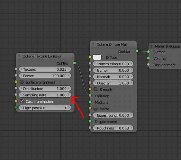Click the Edges rounding value field
Viewport: 181px width, 160px height.
click(x=113, y=115)
